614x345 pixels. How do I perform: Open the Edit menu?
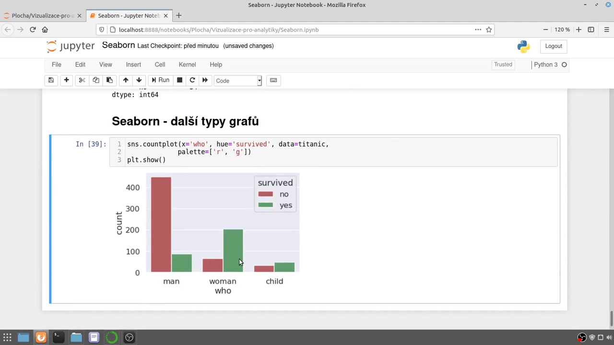pyautogui.click(x=80, y=65)
